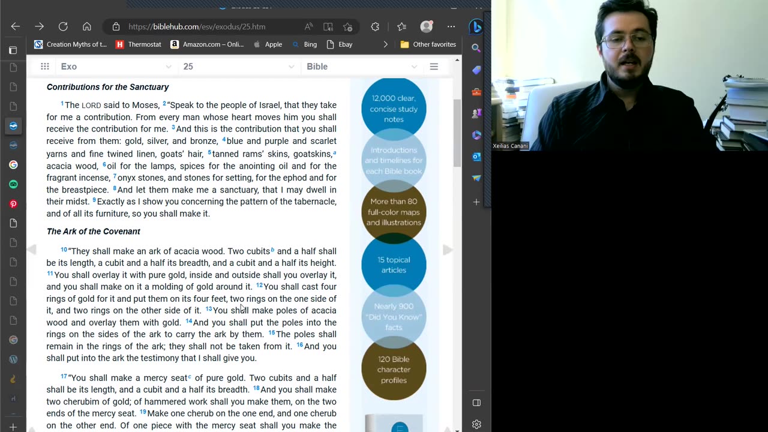Click 'The Ark of the Covenant' heading
768x432 pixels.
tap(94, 231)
